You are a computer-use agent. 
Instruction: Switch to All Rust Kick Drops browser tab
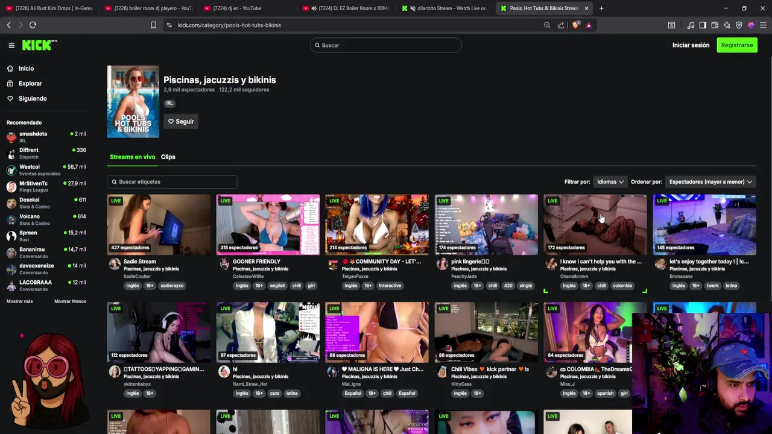(49, 8)
